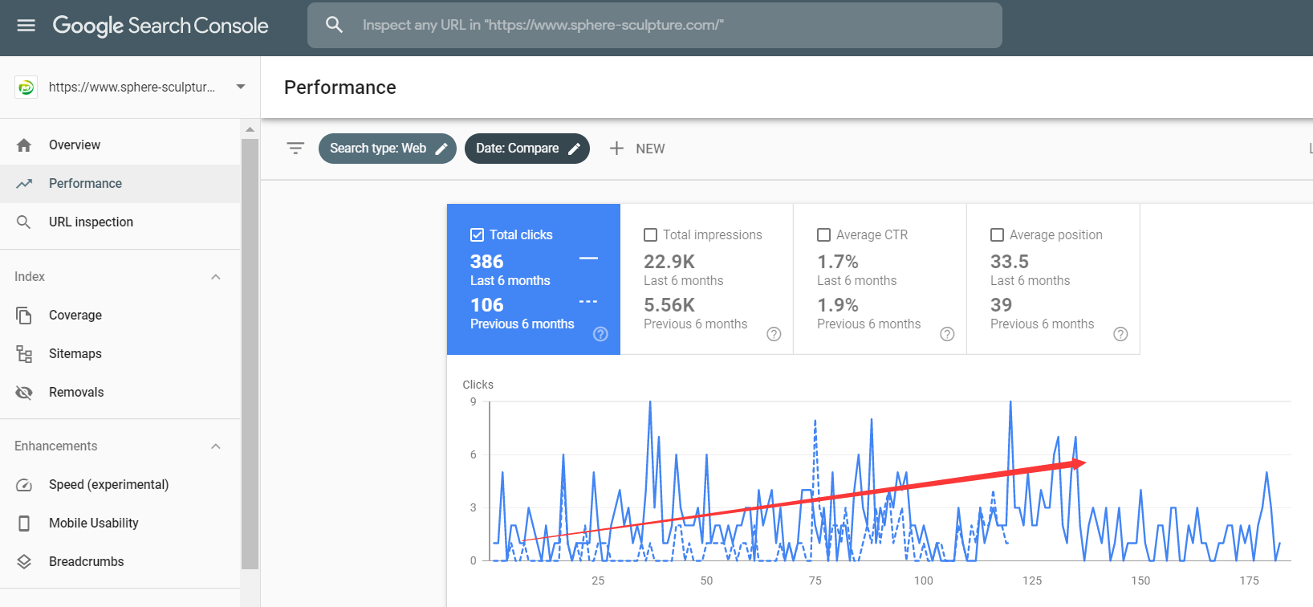
Task: Go to Overview page
Action: 120,145
